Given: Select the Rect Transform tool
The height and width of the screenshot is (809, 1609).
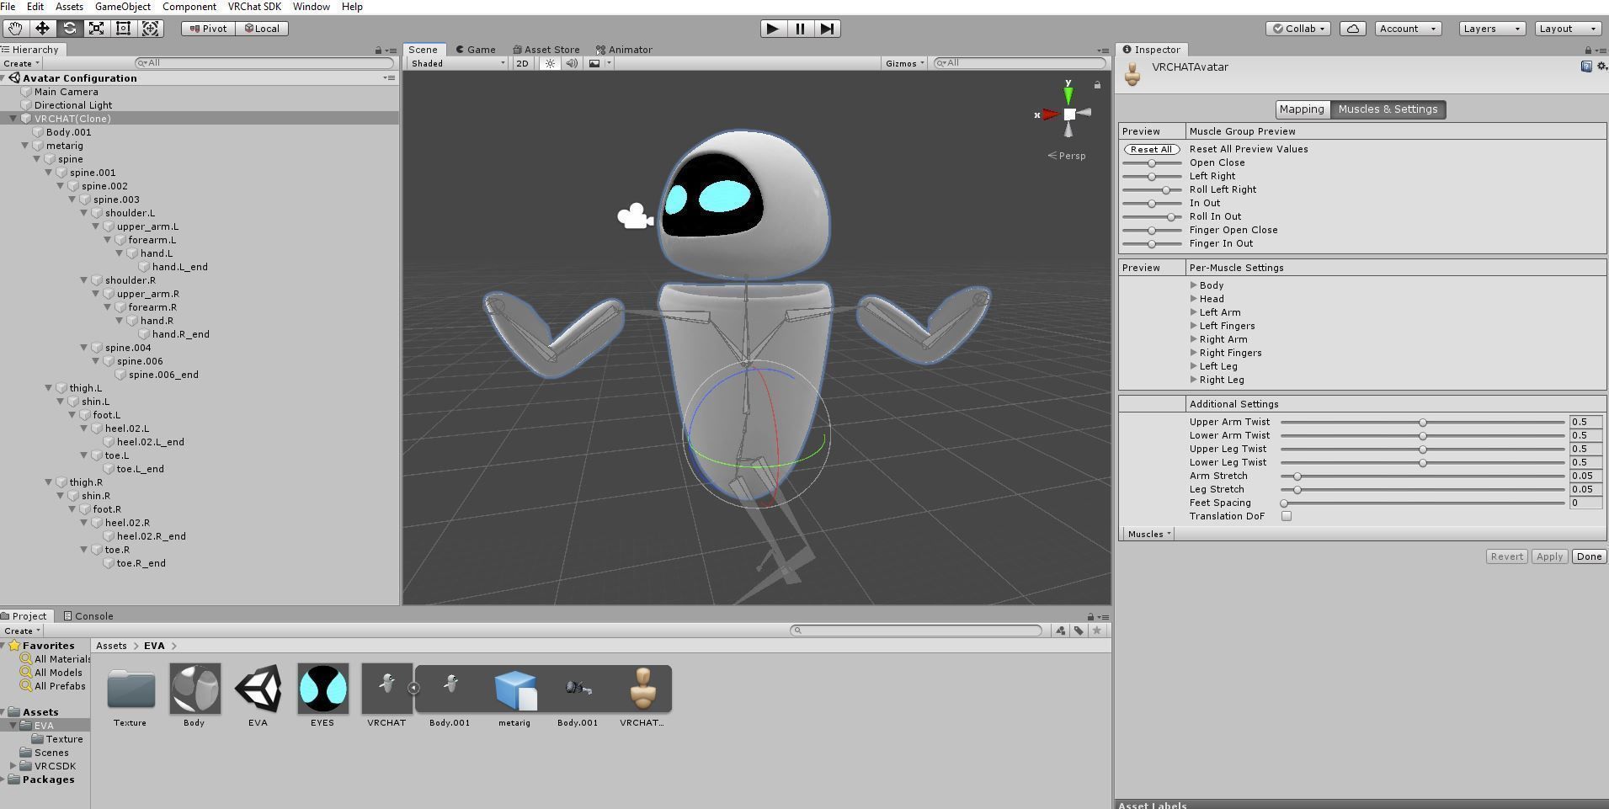Looking at the screenshot, I should click(x=123, y=29).
